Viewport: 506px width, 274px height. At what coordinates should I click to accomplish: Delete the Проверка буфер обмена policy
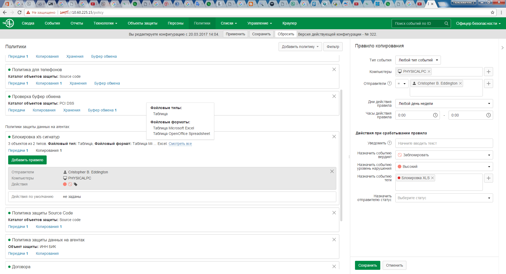tap(334, 96)
